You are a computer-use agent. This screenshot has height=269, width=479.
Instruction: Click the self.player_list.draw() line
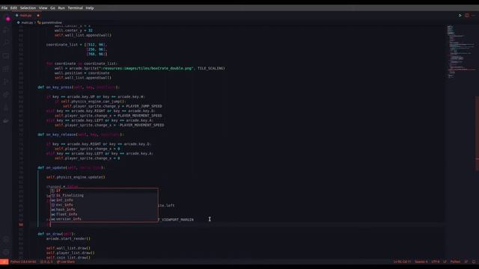[x=70, y=253]
